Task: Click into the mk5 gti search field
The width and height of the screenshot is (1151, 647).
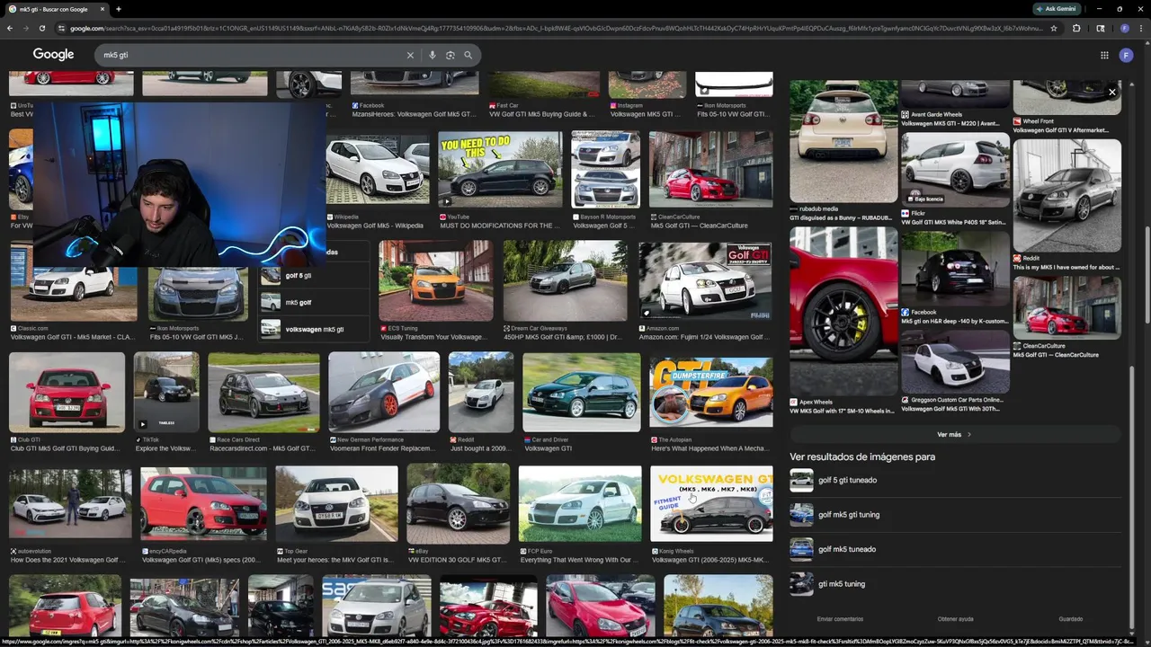Action: (252, 55)
